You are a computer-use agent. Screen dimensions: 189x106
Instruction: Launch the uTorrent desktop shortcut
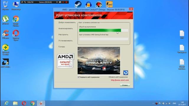tap(5, 20)
